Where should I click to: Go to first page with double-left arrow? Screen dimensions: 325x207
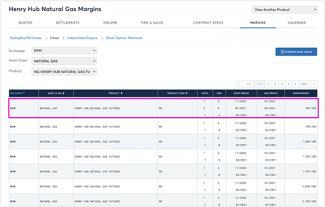[x=239, y=84]
